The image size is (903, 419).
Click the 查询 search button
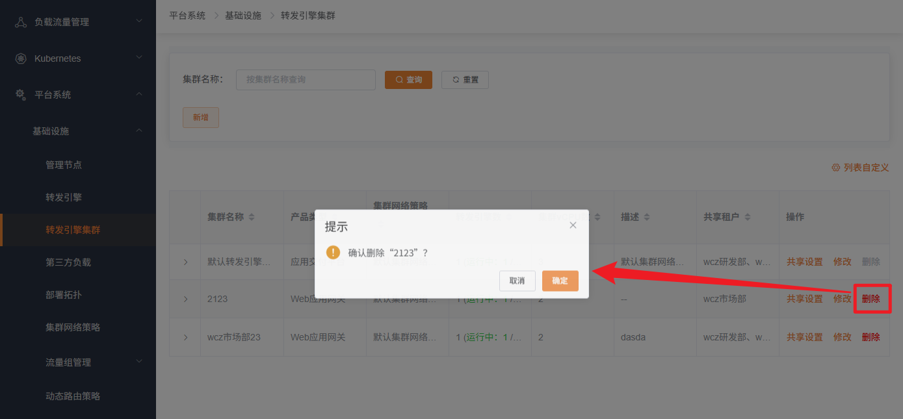(408, 80)
